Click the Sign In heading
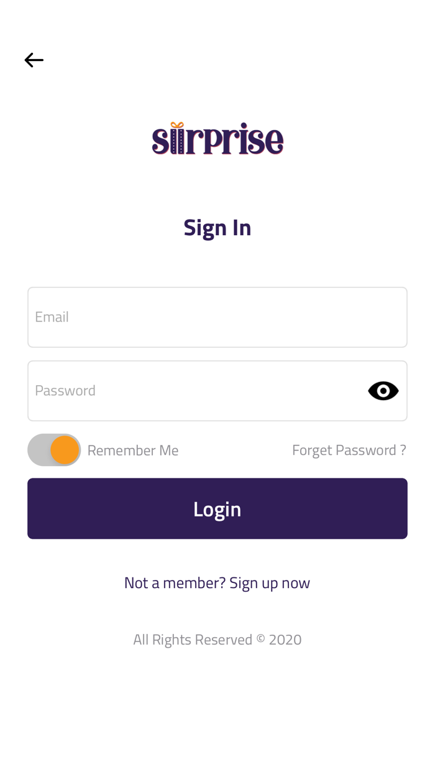 click(x=217, y=228)
